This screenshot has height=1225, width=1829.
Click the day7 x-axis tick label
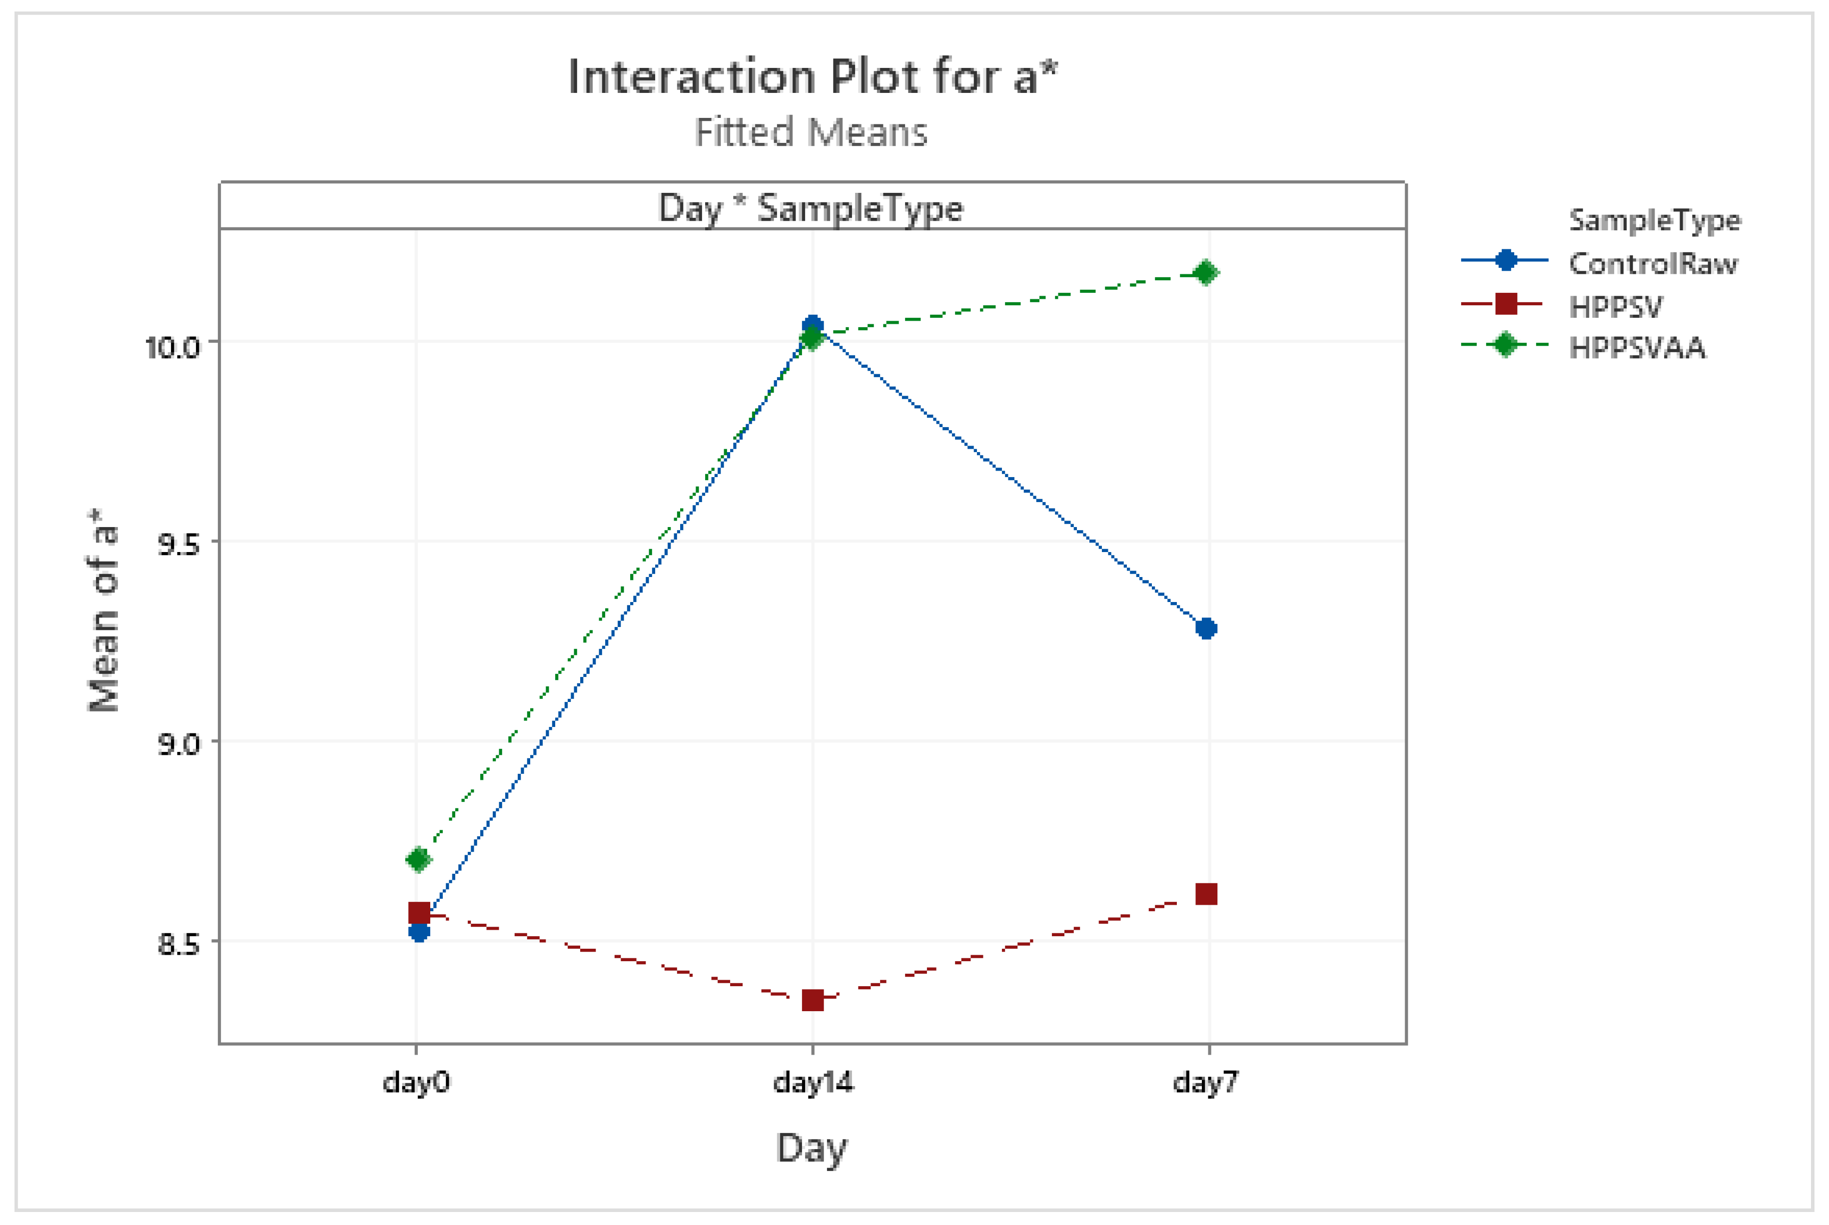(1205, 1083)
